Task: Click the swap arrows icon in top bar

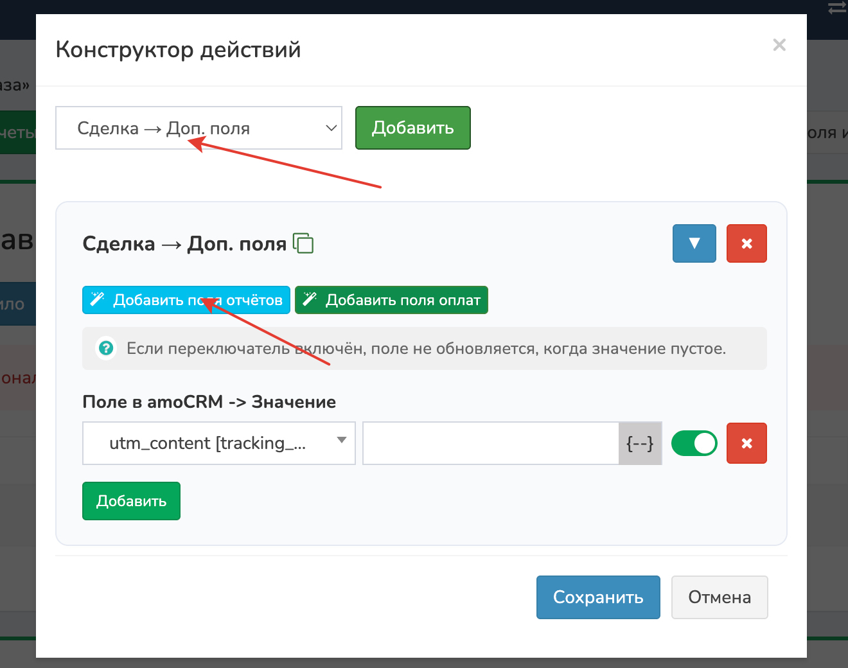Action: point(837,8)
